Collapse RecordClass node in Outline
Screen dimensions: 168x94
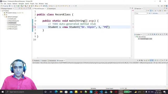tap(135, 37)
